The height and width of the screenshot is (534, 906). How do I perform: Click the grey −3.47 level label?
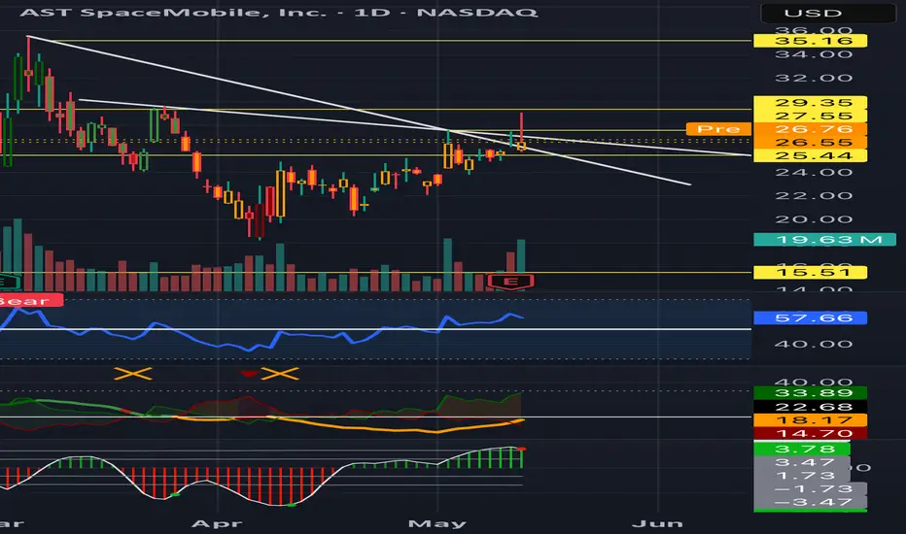(810, 502)
